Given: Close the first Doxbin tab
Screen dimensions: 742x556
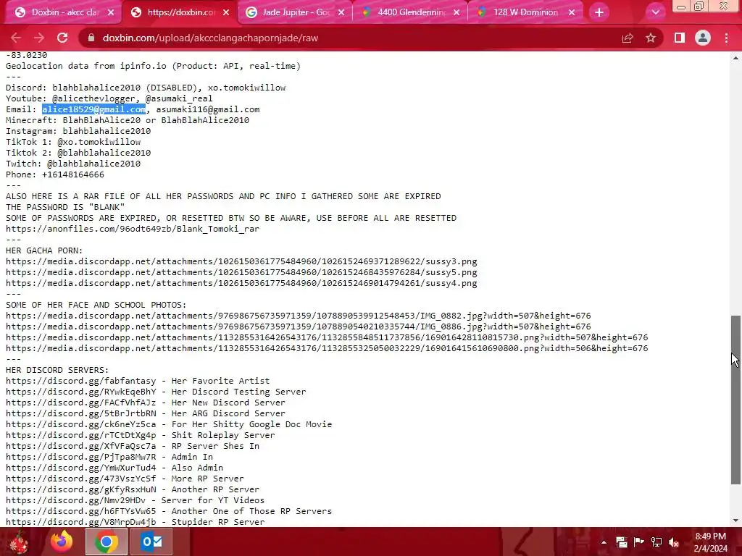Looking at the screenshot, I should click(x=111, y=12).
